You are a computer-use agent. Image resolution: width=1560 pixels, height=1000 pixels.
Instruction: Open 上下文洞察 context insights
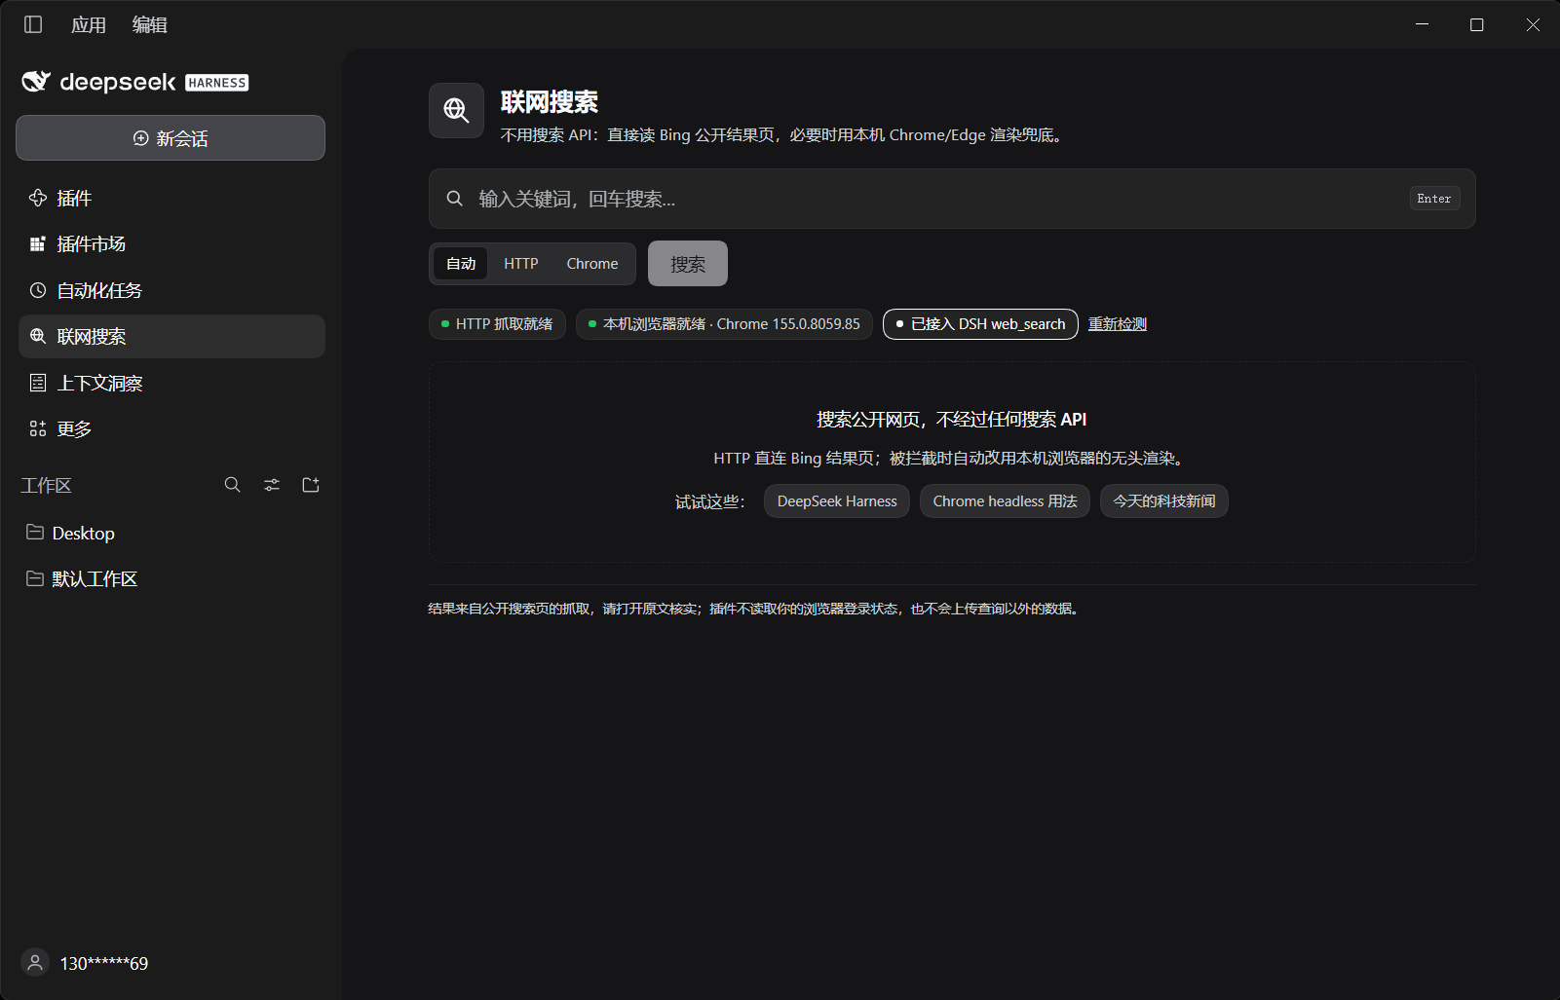(x=171, y=383)
